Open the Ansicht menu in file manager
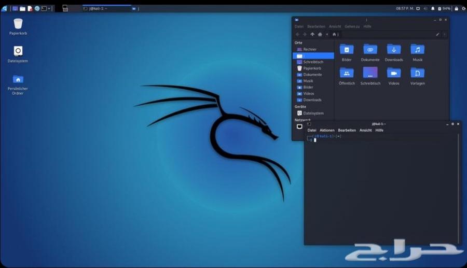 coord(335,26)
